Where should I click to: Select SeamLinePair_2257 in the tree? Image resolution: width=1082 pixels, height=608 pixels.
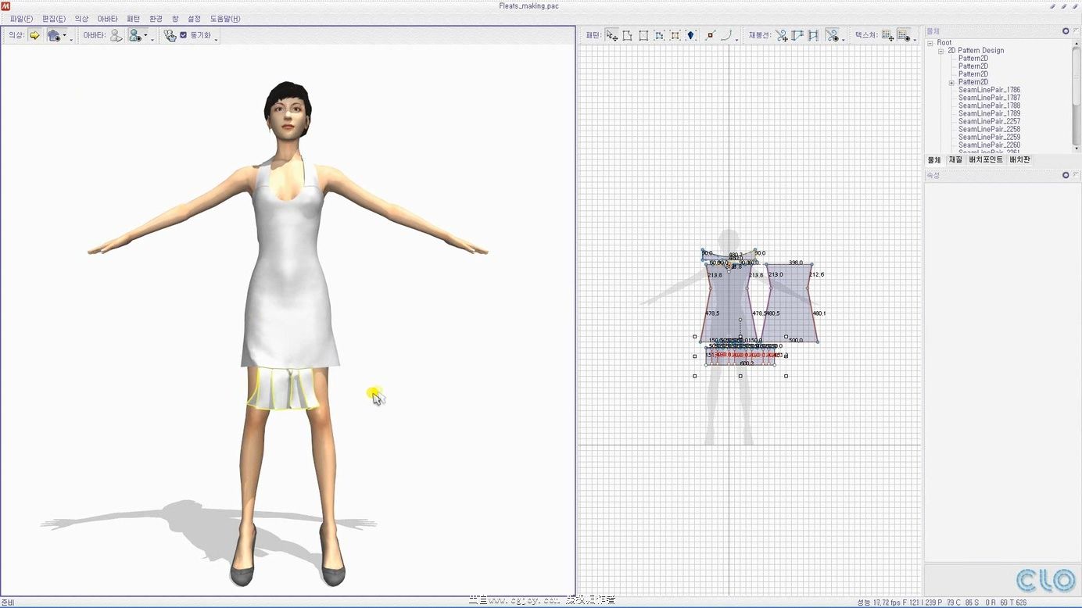click(989, 121)
